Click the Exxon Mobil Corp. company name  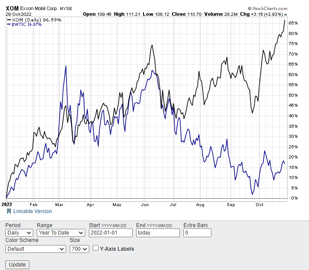(39, 8)
